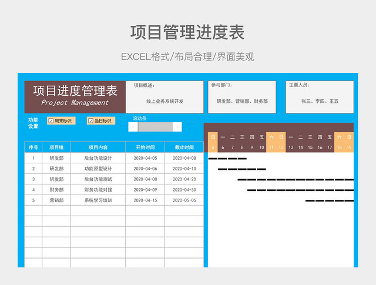Toggle the 周末标识 checkbox
Screen dimensions: 376x285
(51, 120)
